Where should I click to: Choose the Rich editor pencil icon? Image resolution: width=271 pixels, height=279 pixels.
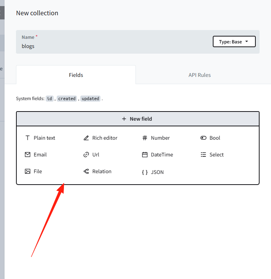(x=86, y=138)
